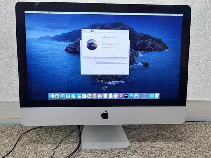Open Music icon in Dock
Screen dimensions: 211x158
pyautogui.click(x=116, y=96)
